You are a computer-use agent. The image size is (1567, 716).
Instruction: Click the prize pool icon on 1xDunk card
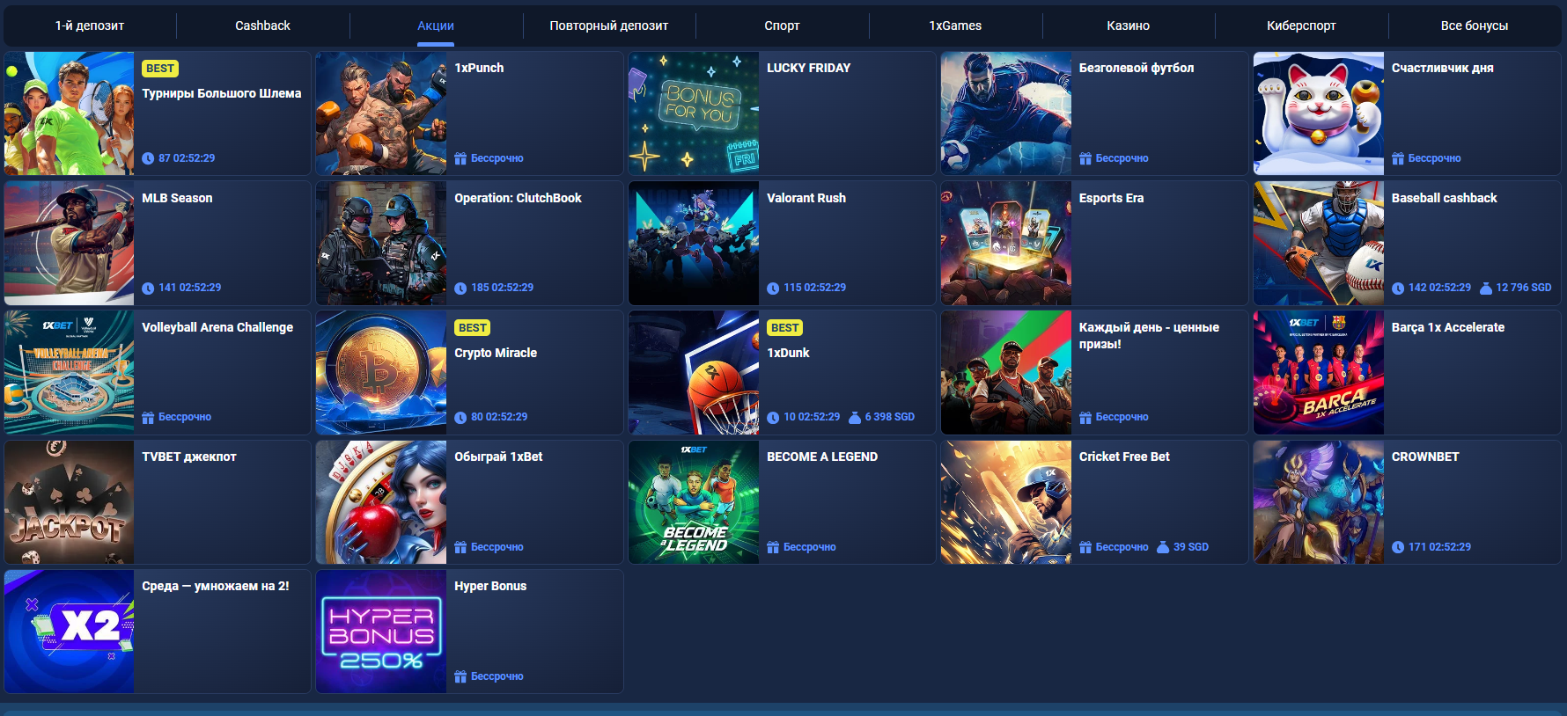[854, 418]
